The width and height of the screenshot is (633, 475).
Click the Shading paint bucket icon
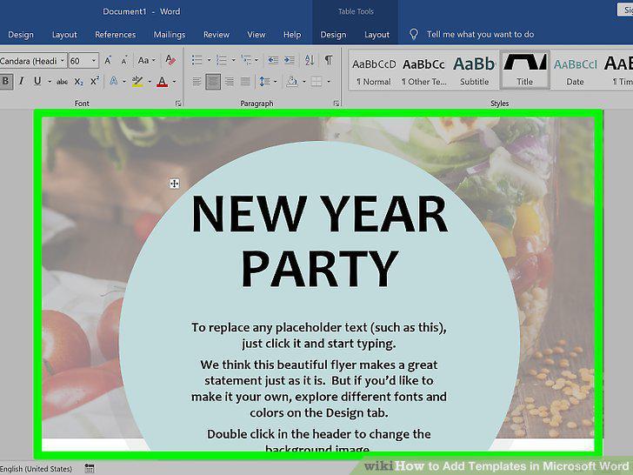(x=292, y=82)
